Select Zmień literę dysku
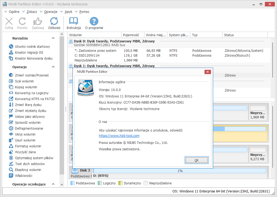This screenshot has width=277, height=197. pos(25,105)
